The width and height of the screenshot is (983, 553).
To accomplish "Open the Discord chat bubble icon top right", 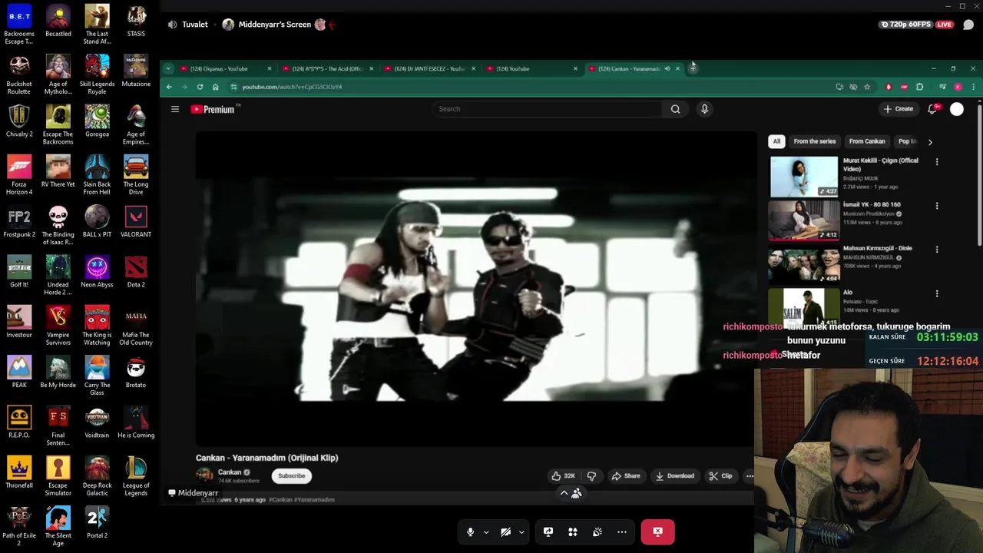I will (x=968, y=25).
